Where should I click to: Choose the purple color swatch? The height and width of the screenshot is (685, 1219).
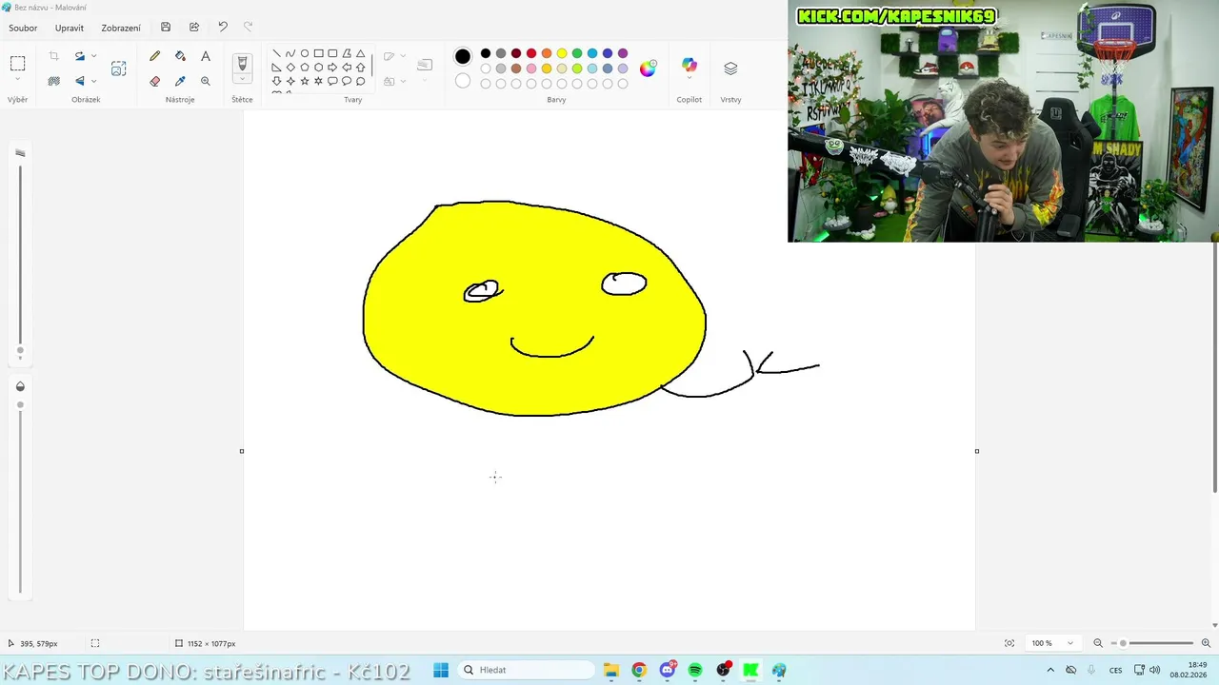pos(623,53)
